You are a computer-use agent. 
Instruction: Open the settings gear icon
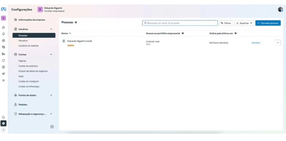(x=3, y=123)
